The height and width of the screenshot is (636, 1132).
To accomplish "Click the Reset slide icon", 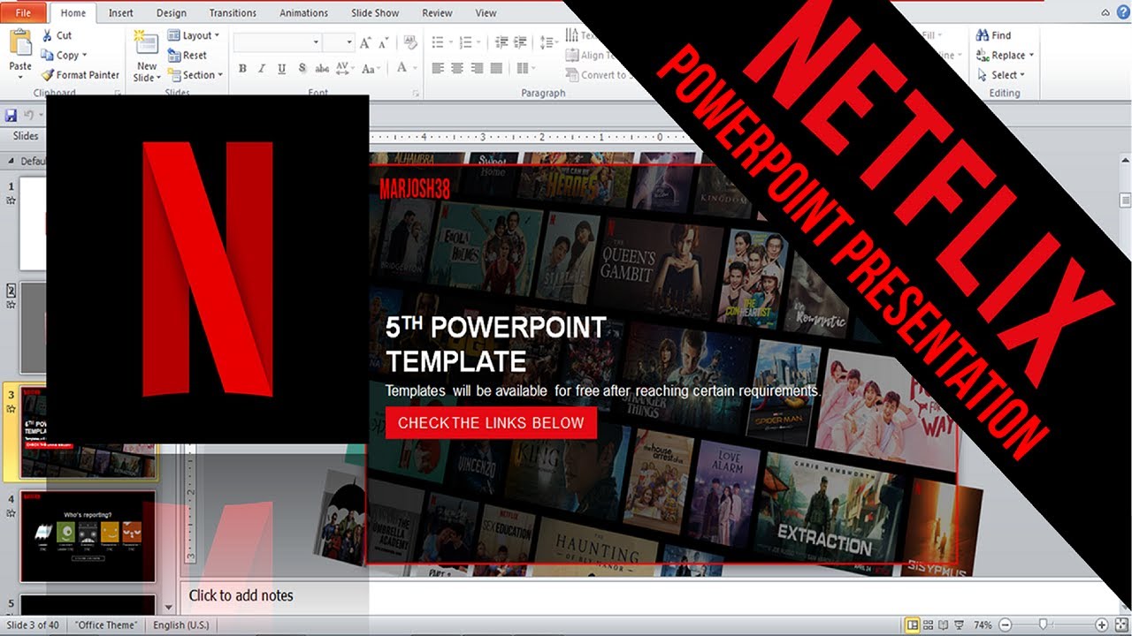I will pos(173,55).
